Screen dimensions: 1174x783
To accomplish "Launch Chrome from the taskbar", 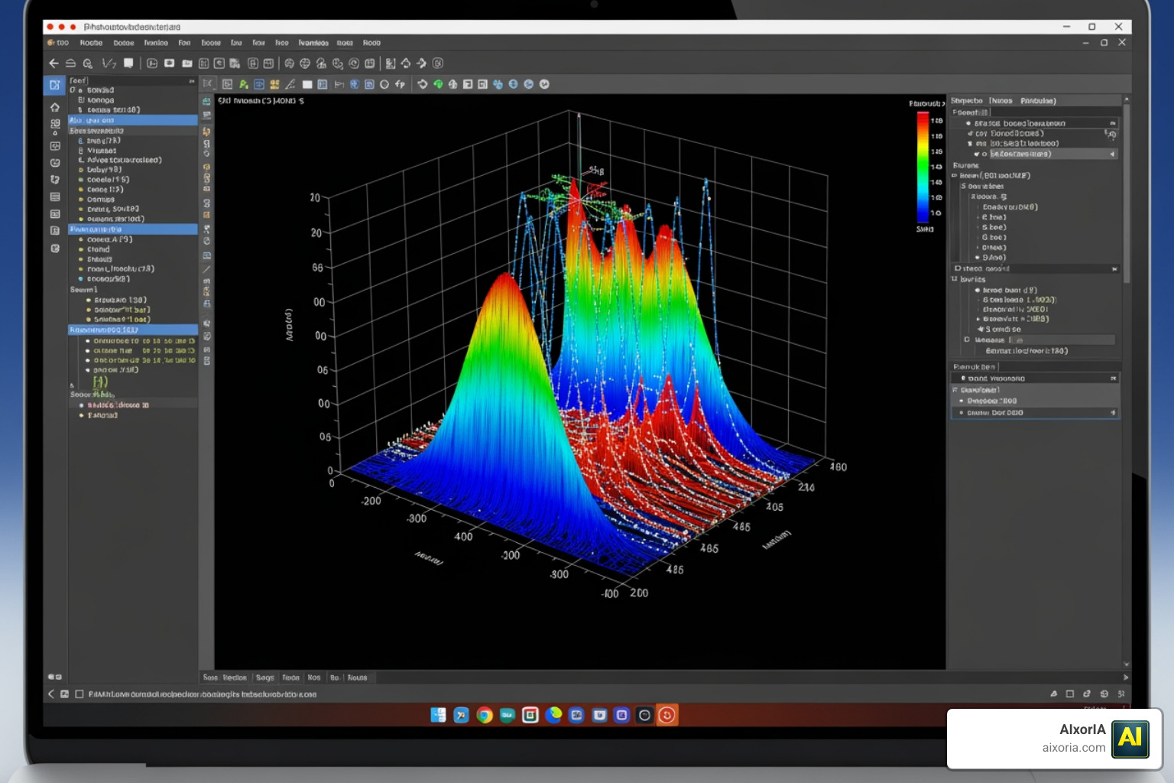I will [x=484, y=715].
